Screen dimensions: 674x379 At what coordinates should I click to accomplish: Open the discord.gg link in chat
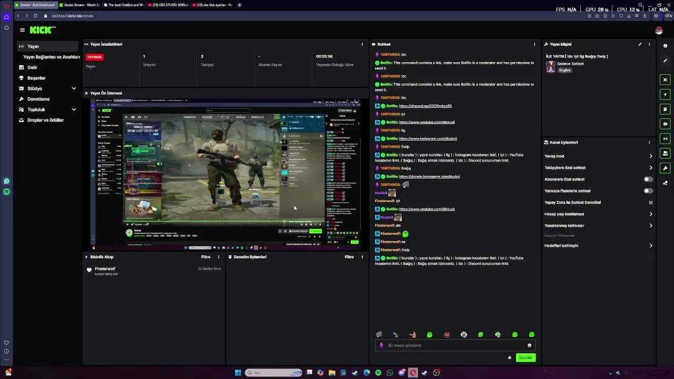click(x=425, y=106)
